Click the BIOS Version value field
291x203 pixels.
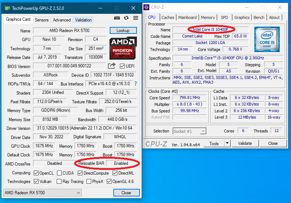coord(69,66)
